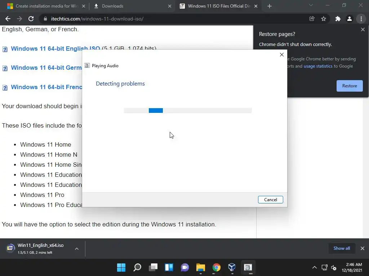The image size is (369, 276).
Task: Close the Create installation media tab
Action: (84, 6)
